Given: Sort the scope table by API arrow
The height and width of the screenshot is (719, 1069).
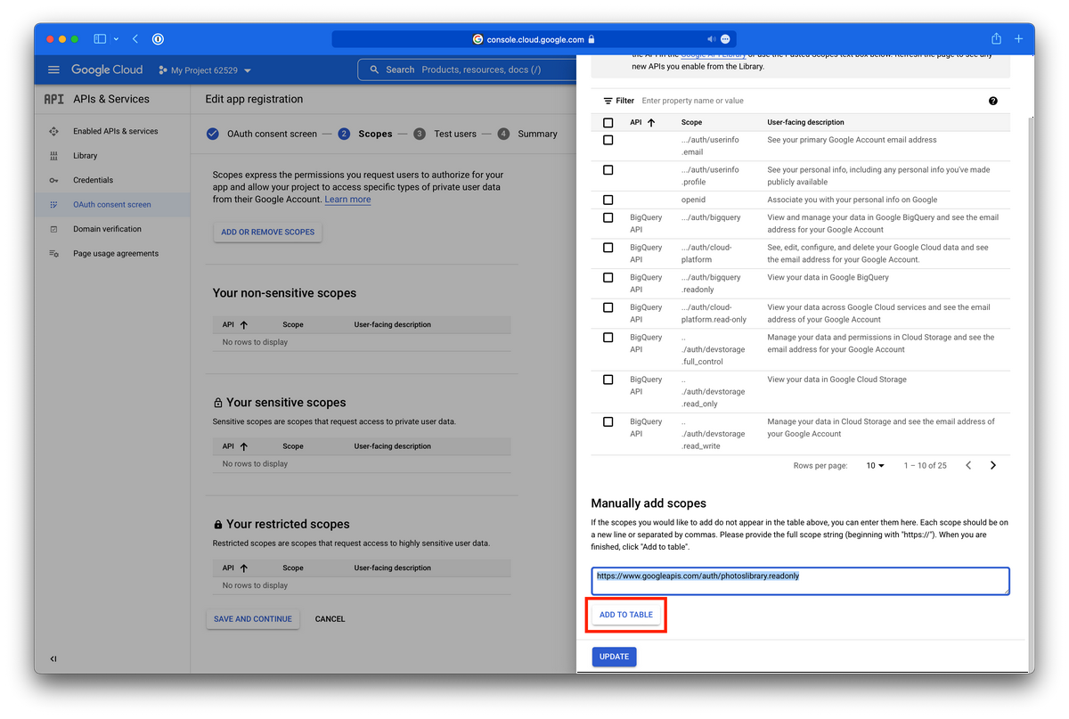Looking at the screenshot, I should pos(651,122).
